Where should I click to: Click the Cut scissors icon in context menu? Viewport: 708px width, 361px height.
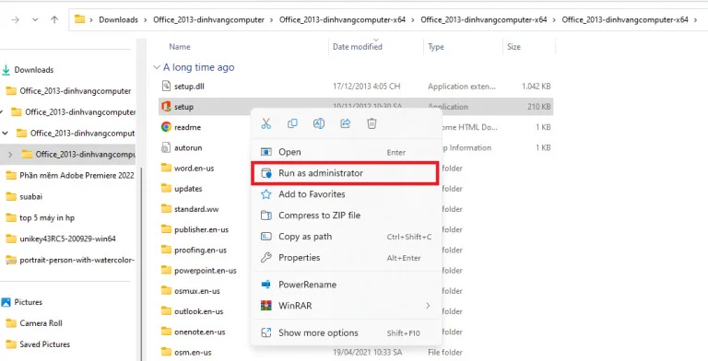click(265, 123)
